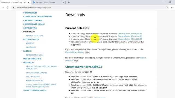The height and width of the screenshot is (98, 175).
Task: Collapse the Need Help? sidebar arrow
Action: [22, 62]
